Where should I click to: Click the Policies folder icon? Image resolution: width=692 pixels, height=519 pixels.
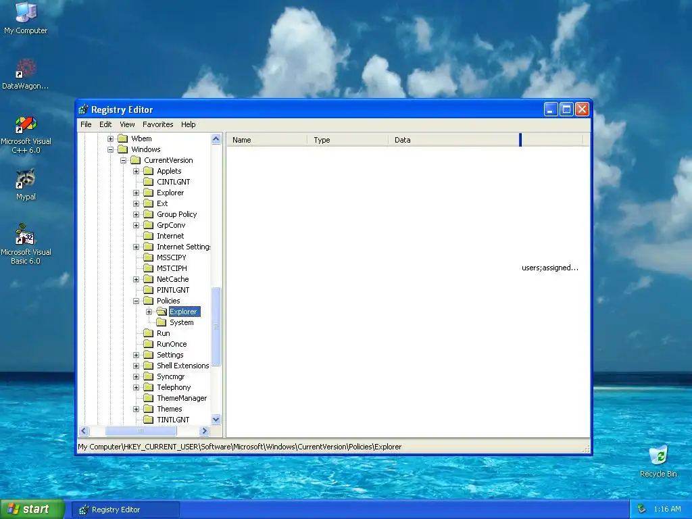(149, 301)
